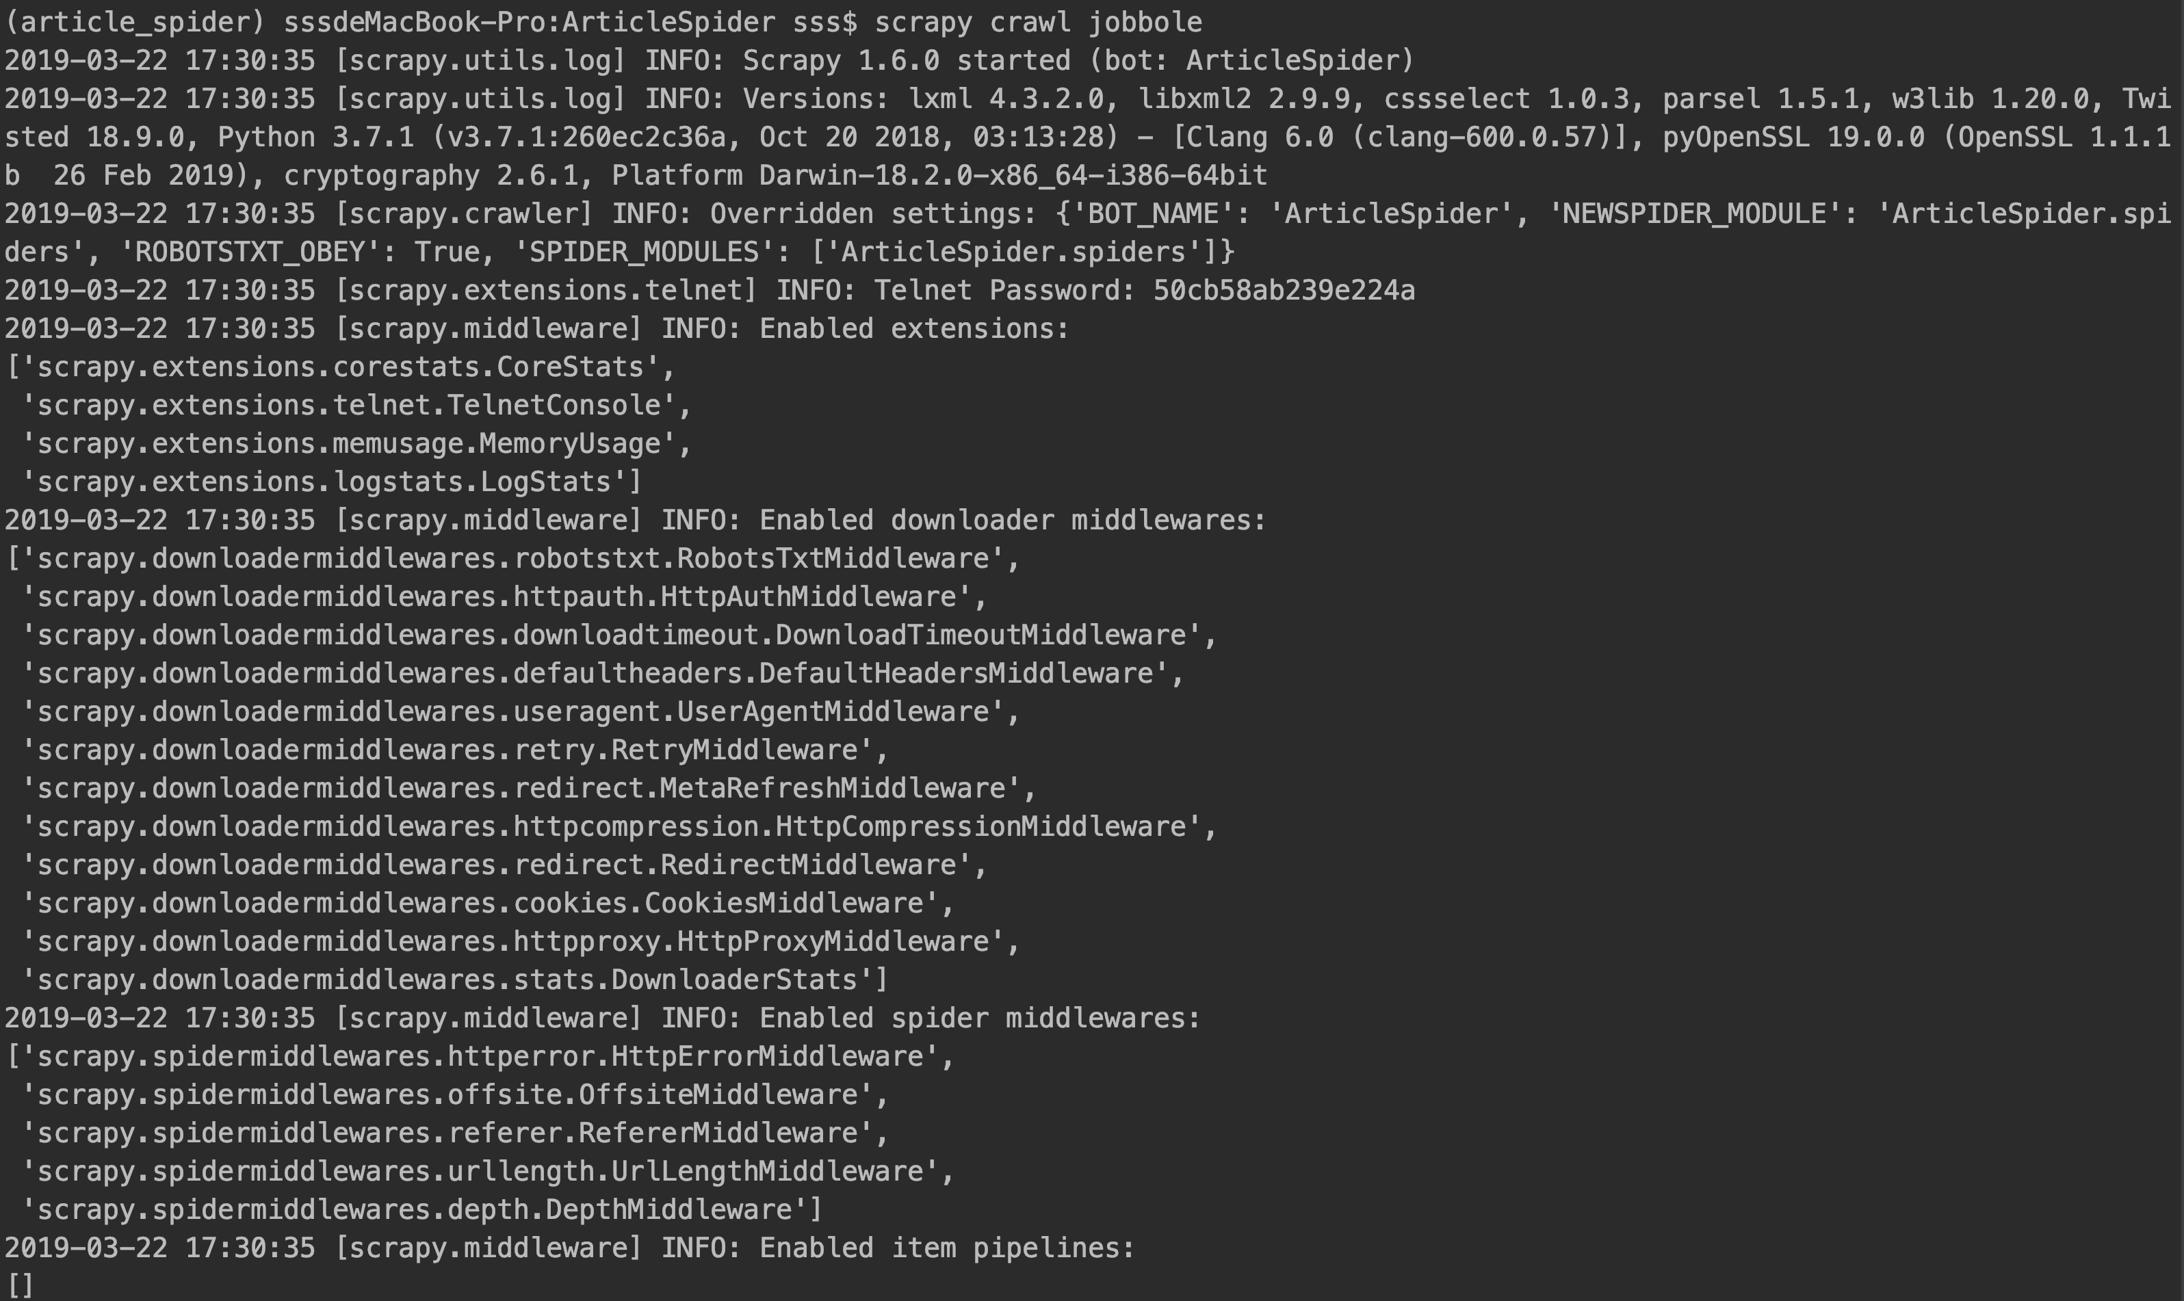Click the 'Scrapy 1.6.0 started' log message

click(907, 60)
